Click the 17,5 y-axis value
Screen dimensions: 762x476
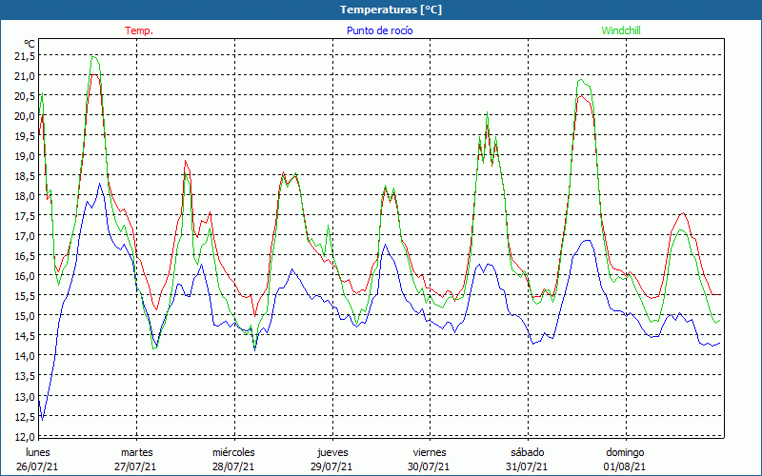[x=25, y=216]
